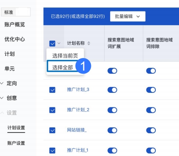Open the 推广计划_3 plan link
This screenshot has width=179, height=156.
78,90
